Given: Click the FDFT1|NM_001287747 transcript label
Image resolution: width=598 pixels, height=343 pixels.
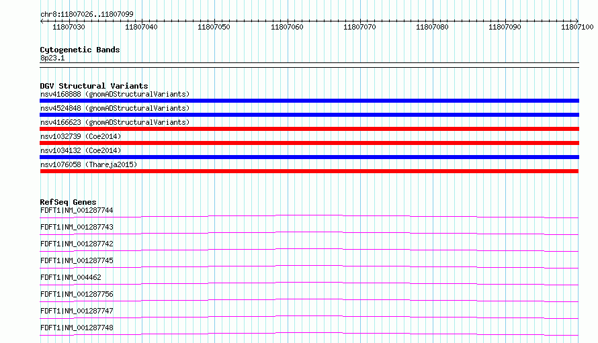Looking at the screenshot, I should coord(77,311).
